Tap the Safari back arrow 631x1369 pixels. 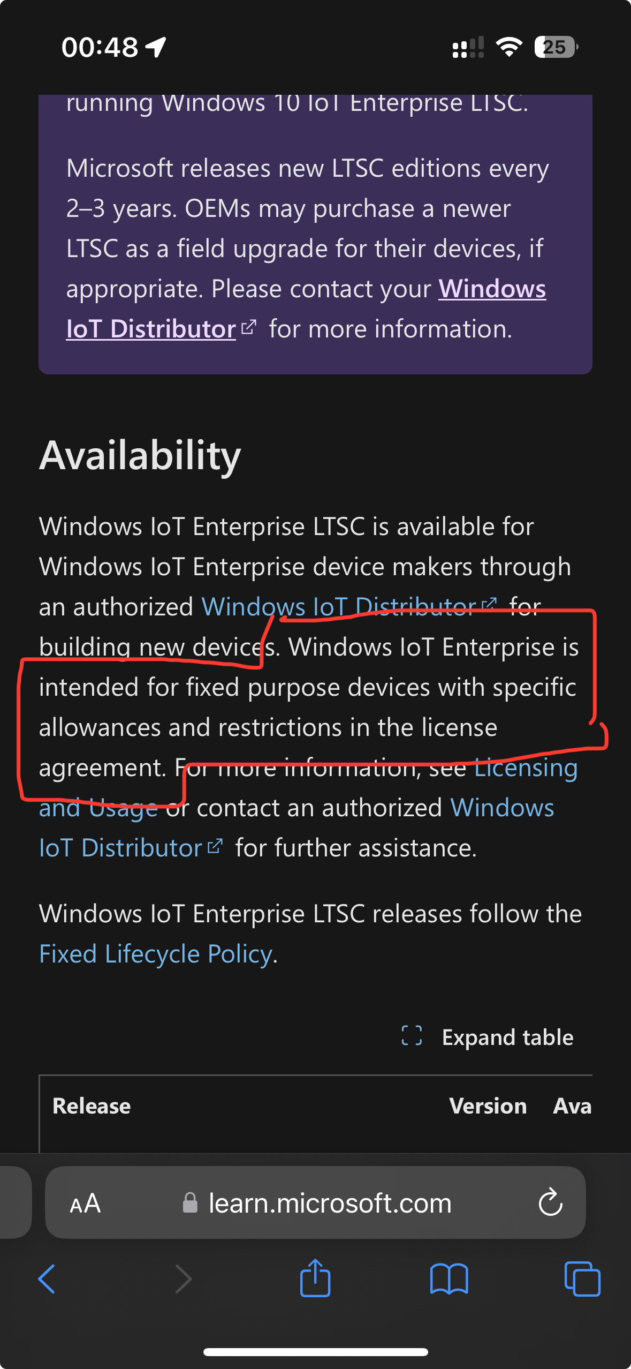click(47, 1279)
